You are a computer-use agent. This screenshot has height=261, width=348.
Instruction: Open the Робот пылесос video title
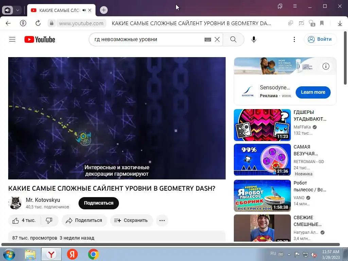coord(310,186)
